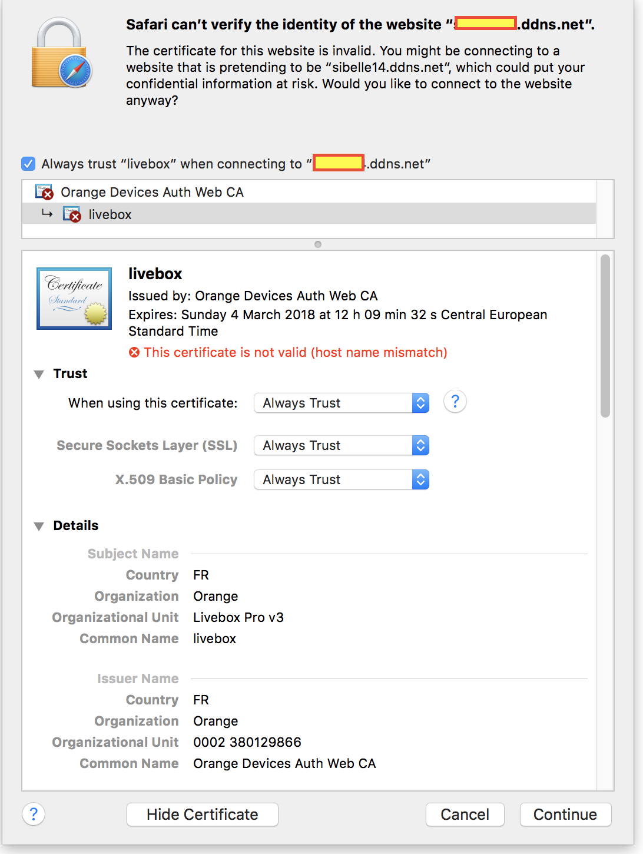Image resolution: width=643 pixels, height=854 pixels.
Task: Click the certificate details vertical scrollbar
Action: tap(605, 336)
